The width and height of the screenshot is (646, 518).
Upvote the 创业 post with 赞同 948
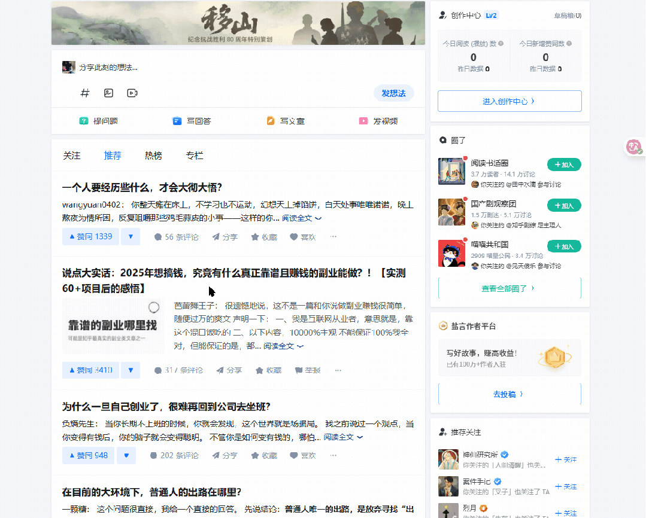(x=88, y=455)
